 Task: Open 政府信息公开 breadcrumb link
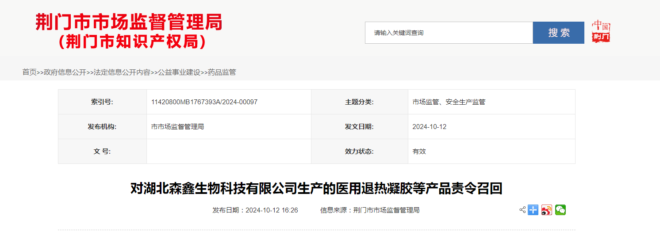[65, 72]
